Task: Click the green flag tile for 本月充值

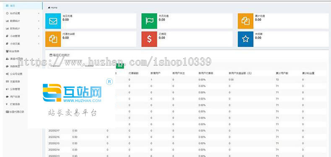Action: click(149, 21)
